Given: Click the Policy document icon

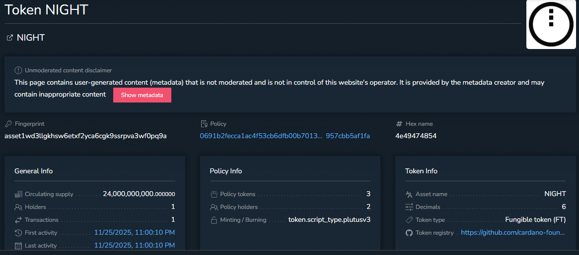Looking at the screenshot, I should tap(204, 124).
